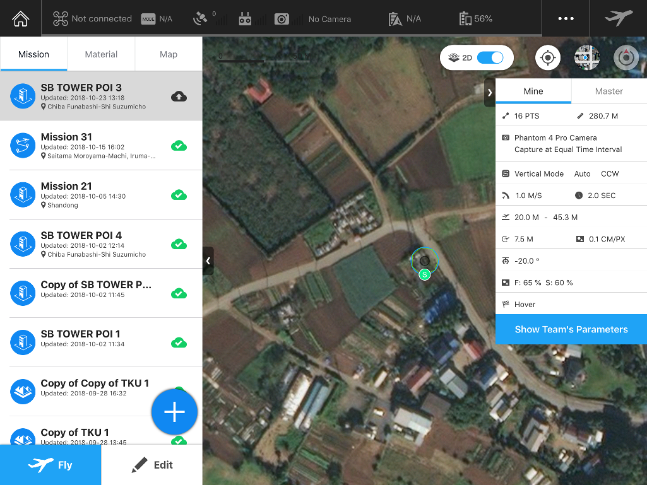Reset map orientation with the compass icon
This screenshot has height=485, width=647.
pos(626,57)
